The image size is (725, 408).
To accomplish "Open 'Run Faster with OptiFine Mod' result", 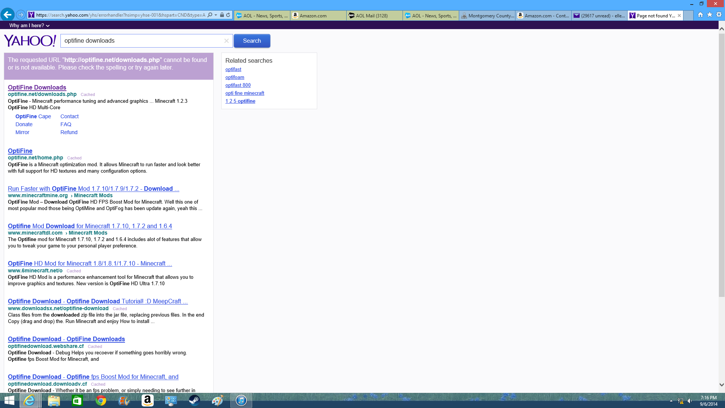I will pos(93,189).
